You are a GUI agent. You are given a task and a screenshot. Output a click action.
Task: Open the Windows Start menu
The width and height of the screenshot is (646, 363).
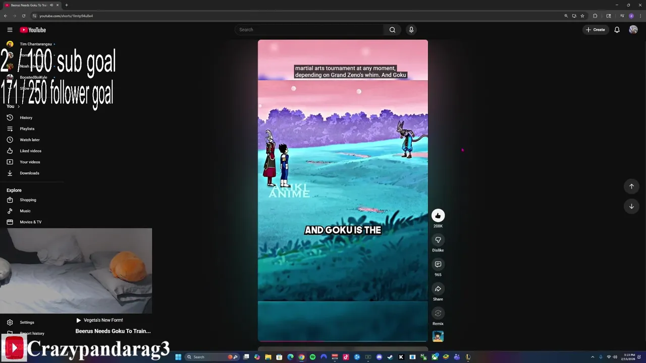pyautogui.click(x=178, y=357)
